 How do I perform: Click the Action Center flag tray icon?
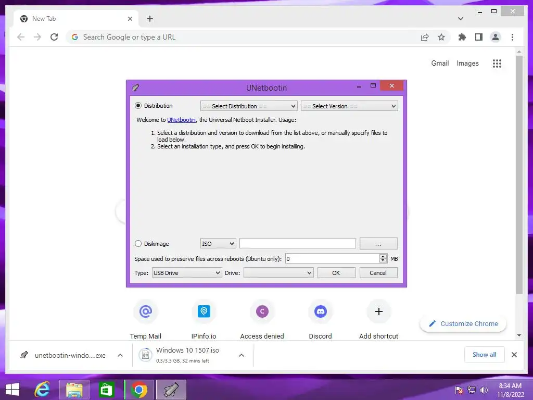coord(459,390)
